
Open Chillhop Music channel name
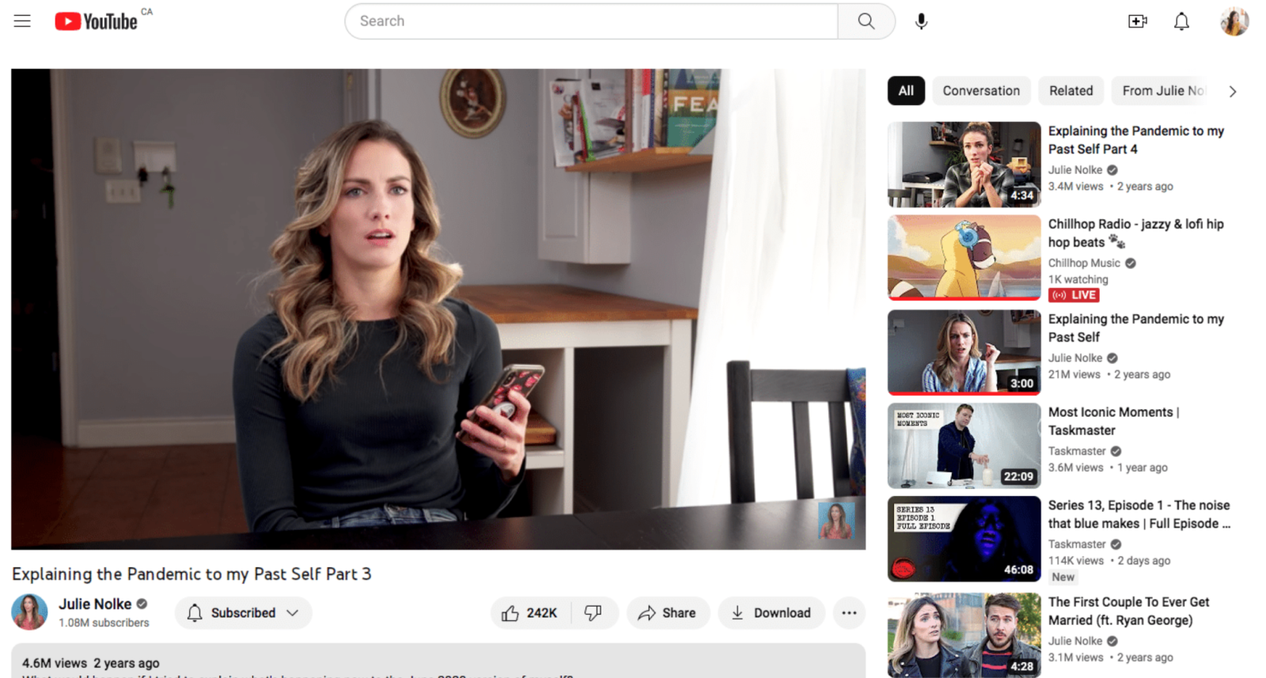coord(1084,263)
